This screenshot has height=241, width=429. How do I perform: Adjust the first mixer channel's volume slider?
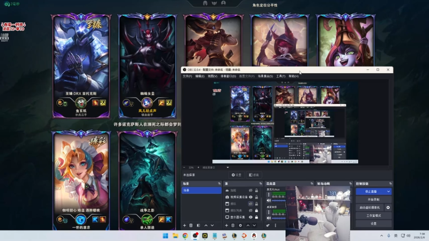278,200
